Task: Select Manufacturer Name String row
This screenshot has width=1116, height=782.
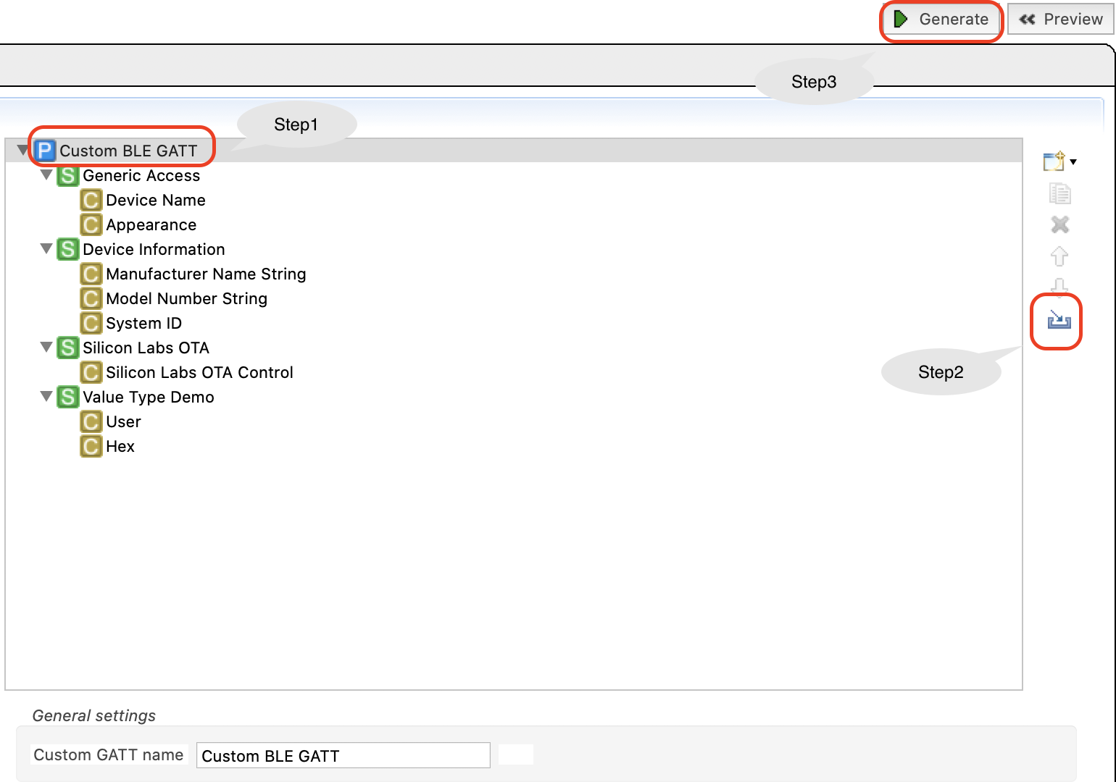Action: (206, 274)
